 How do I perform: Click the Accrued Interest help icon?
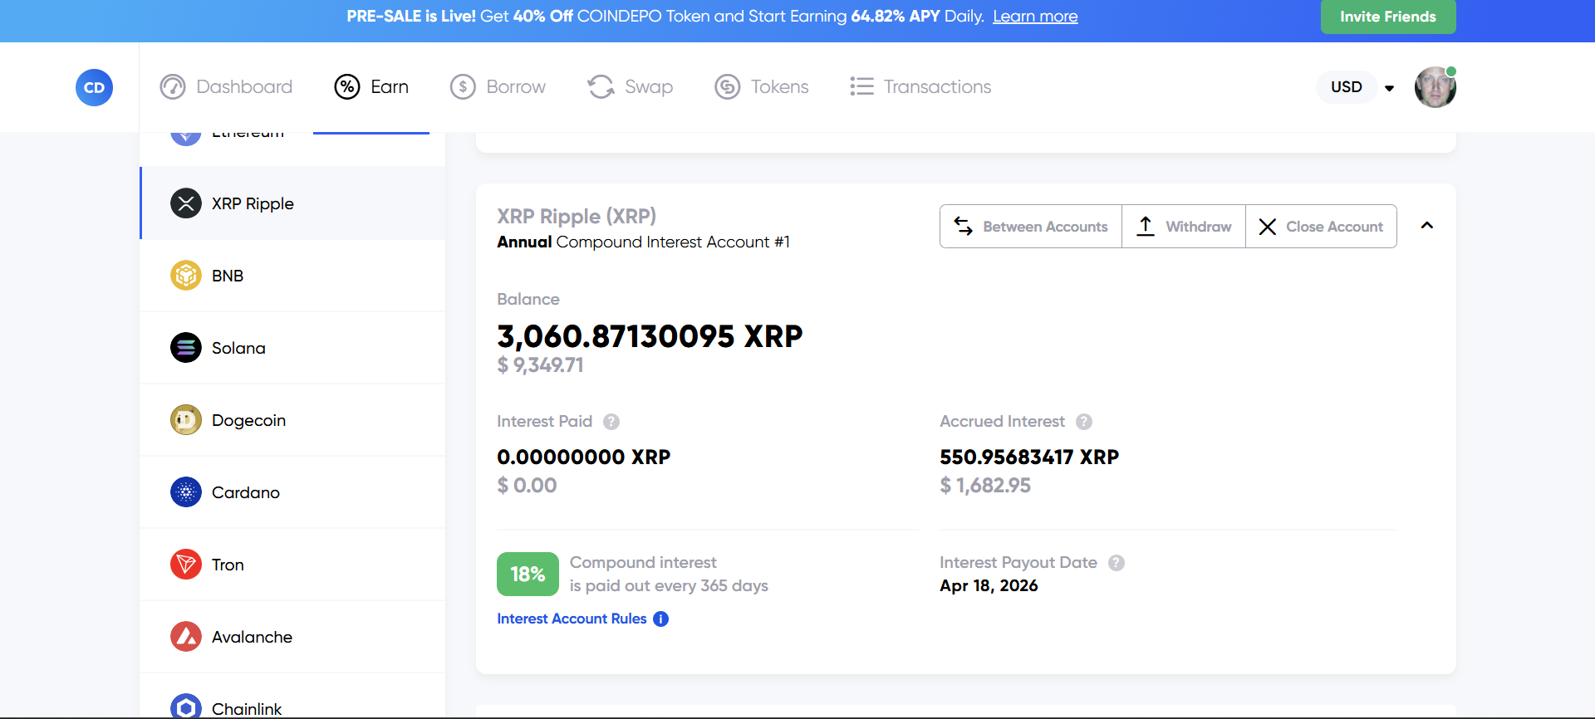1084,422
